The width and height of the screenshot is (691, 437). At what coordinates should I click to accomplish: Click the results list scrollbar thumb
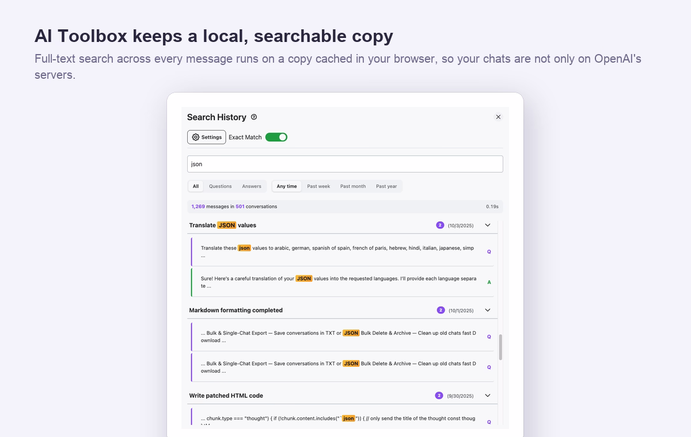pos(500,347)
